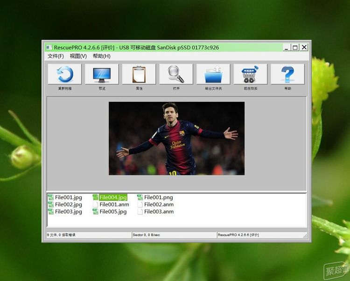Image resolution: width=350 pixels, height=281 pixels.
Task: Select the highlighted File004.jpg entry
Action: pos(113,197)
